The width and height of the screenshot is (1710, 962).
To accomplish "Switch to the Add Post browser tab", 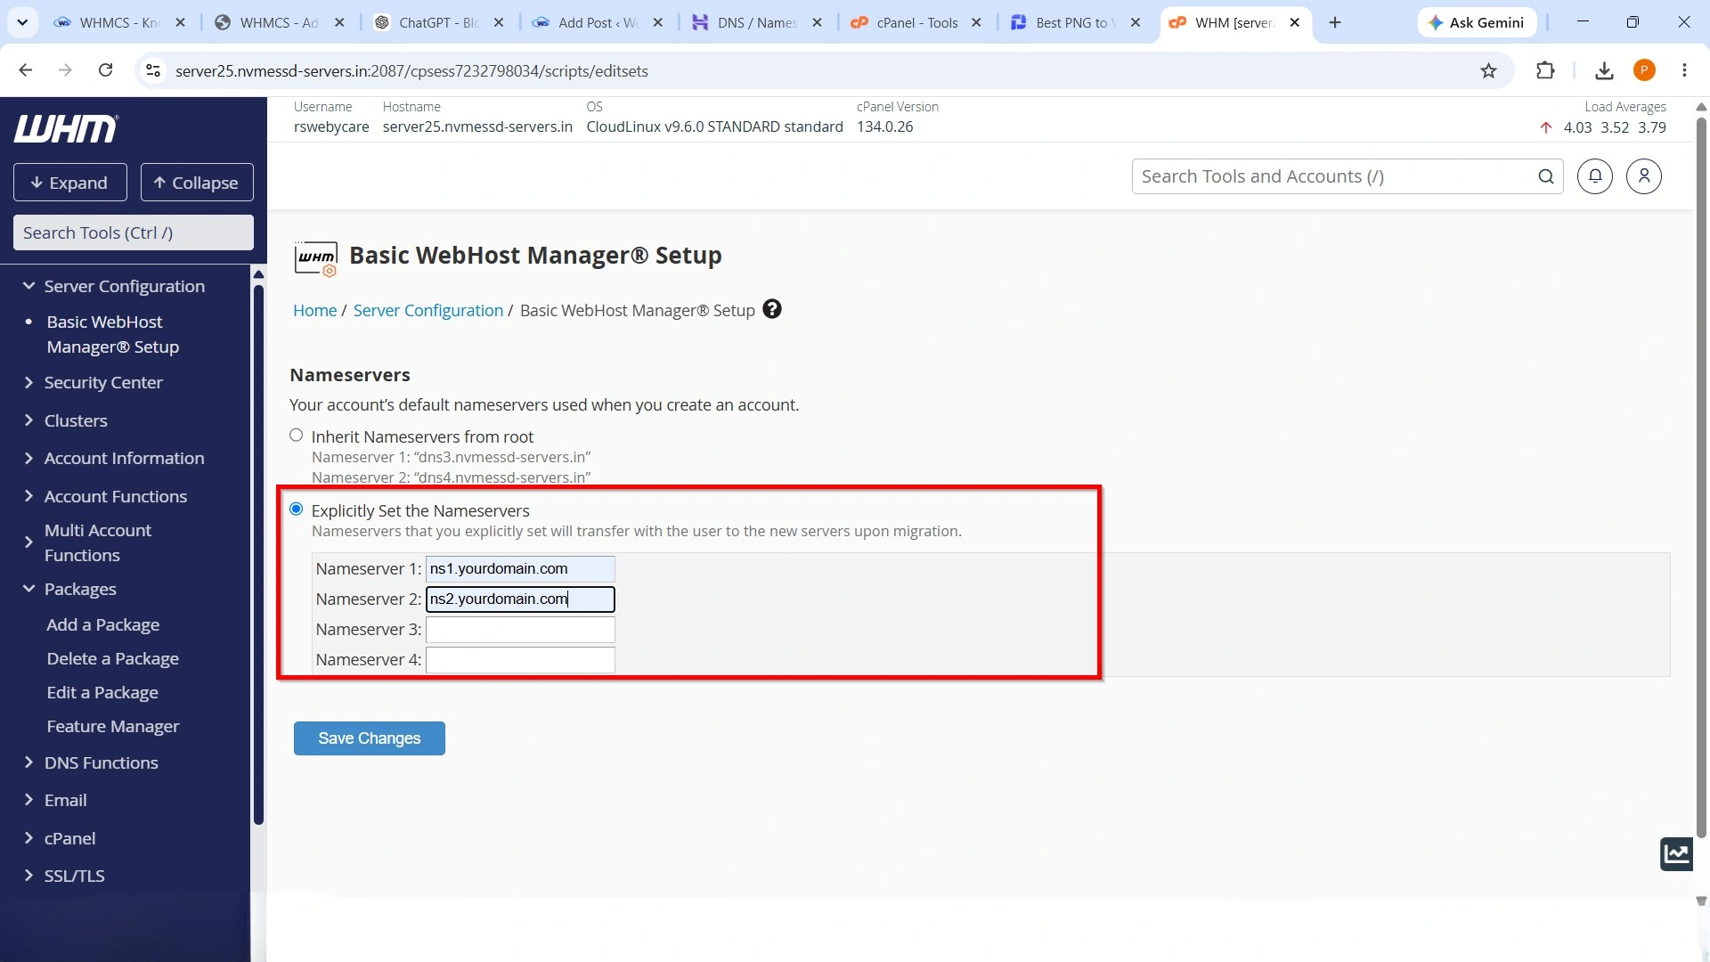I will (597, 22).
